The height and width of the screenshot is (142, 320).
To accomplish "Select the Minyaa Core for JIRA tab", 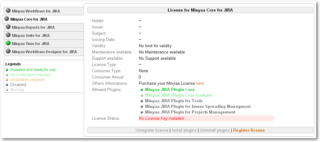I will pyautogui.click(x=43, y=19).
